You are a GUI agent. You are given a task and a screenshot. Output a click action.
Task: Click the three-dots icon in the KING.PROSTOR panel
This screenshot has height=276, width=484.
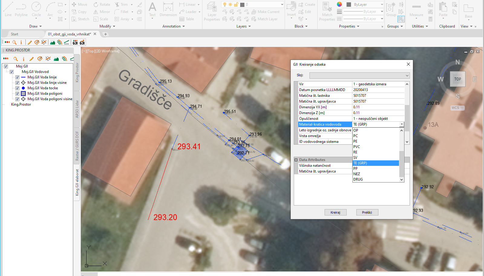pos(6,59)
